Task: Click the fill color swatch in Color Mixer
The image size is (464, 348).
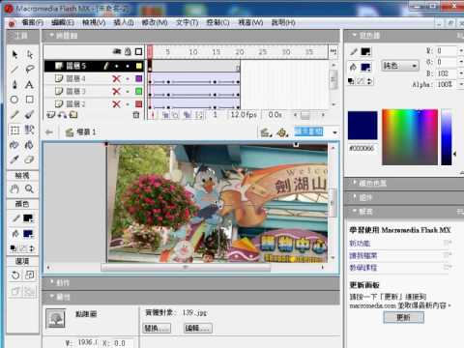Action: point(365,67)
